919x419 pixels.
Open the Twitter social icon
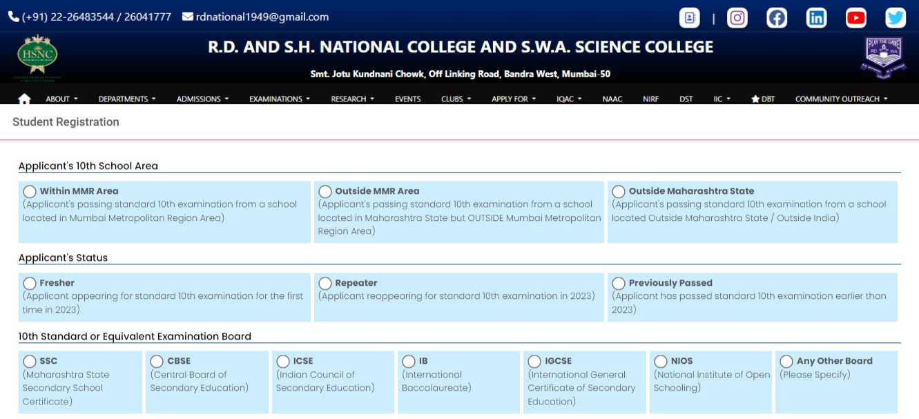[x=896, y=18]
